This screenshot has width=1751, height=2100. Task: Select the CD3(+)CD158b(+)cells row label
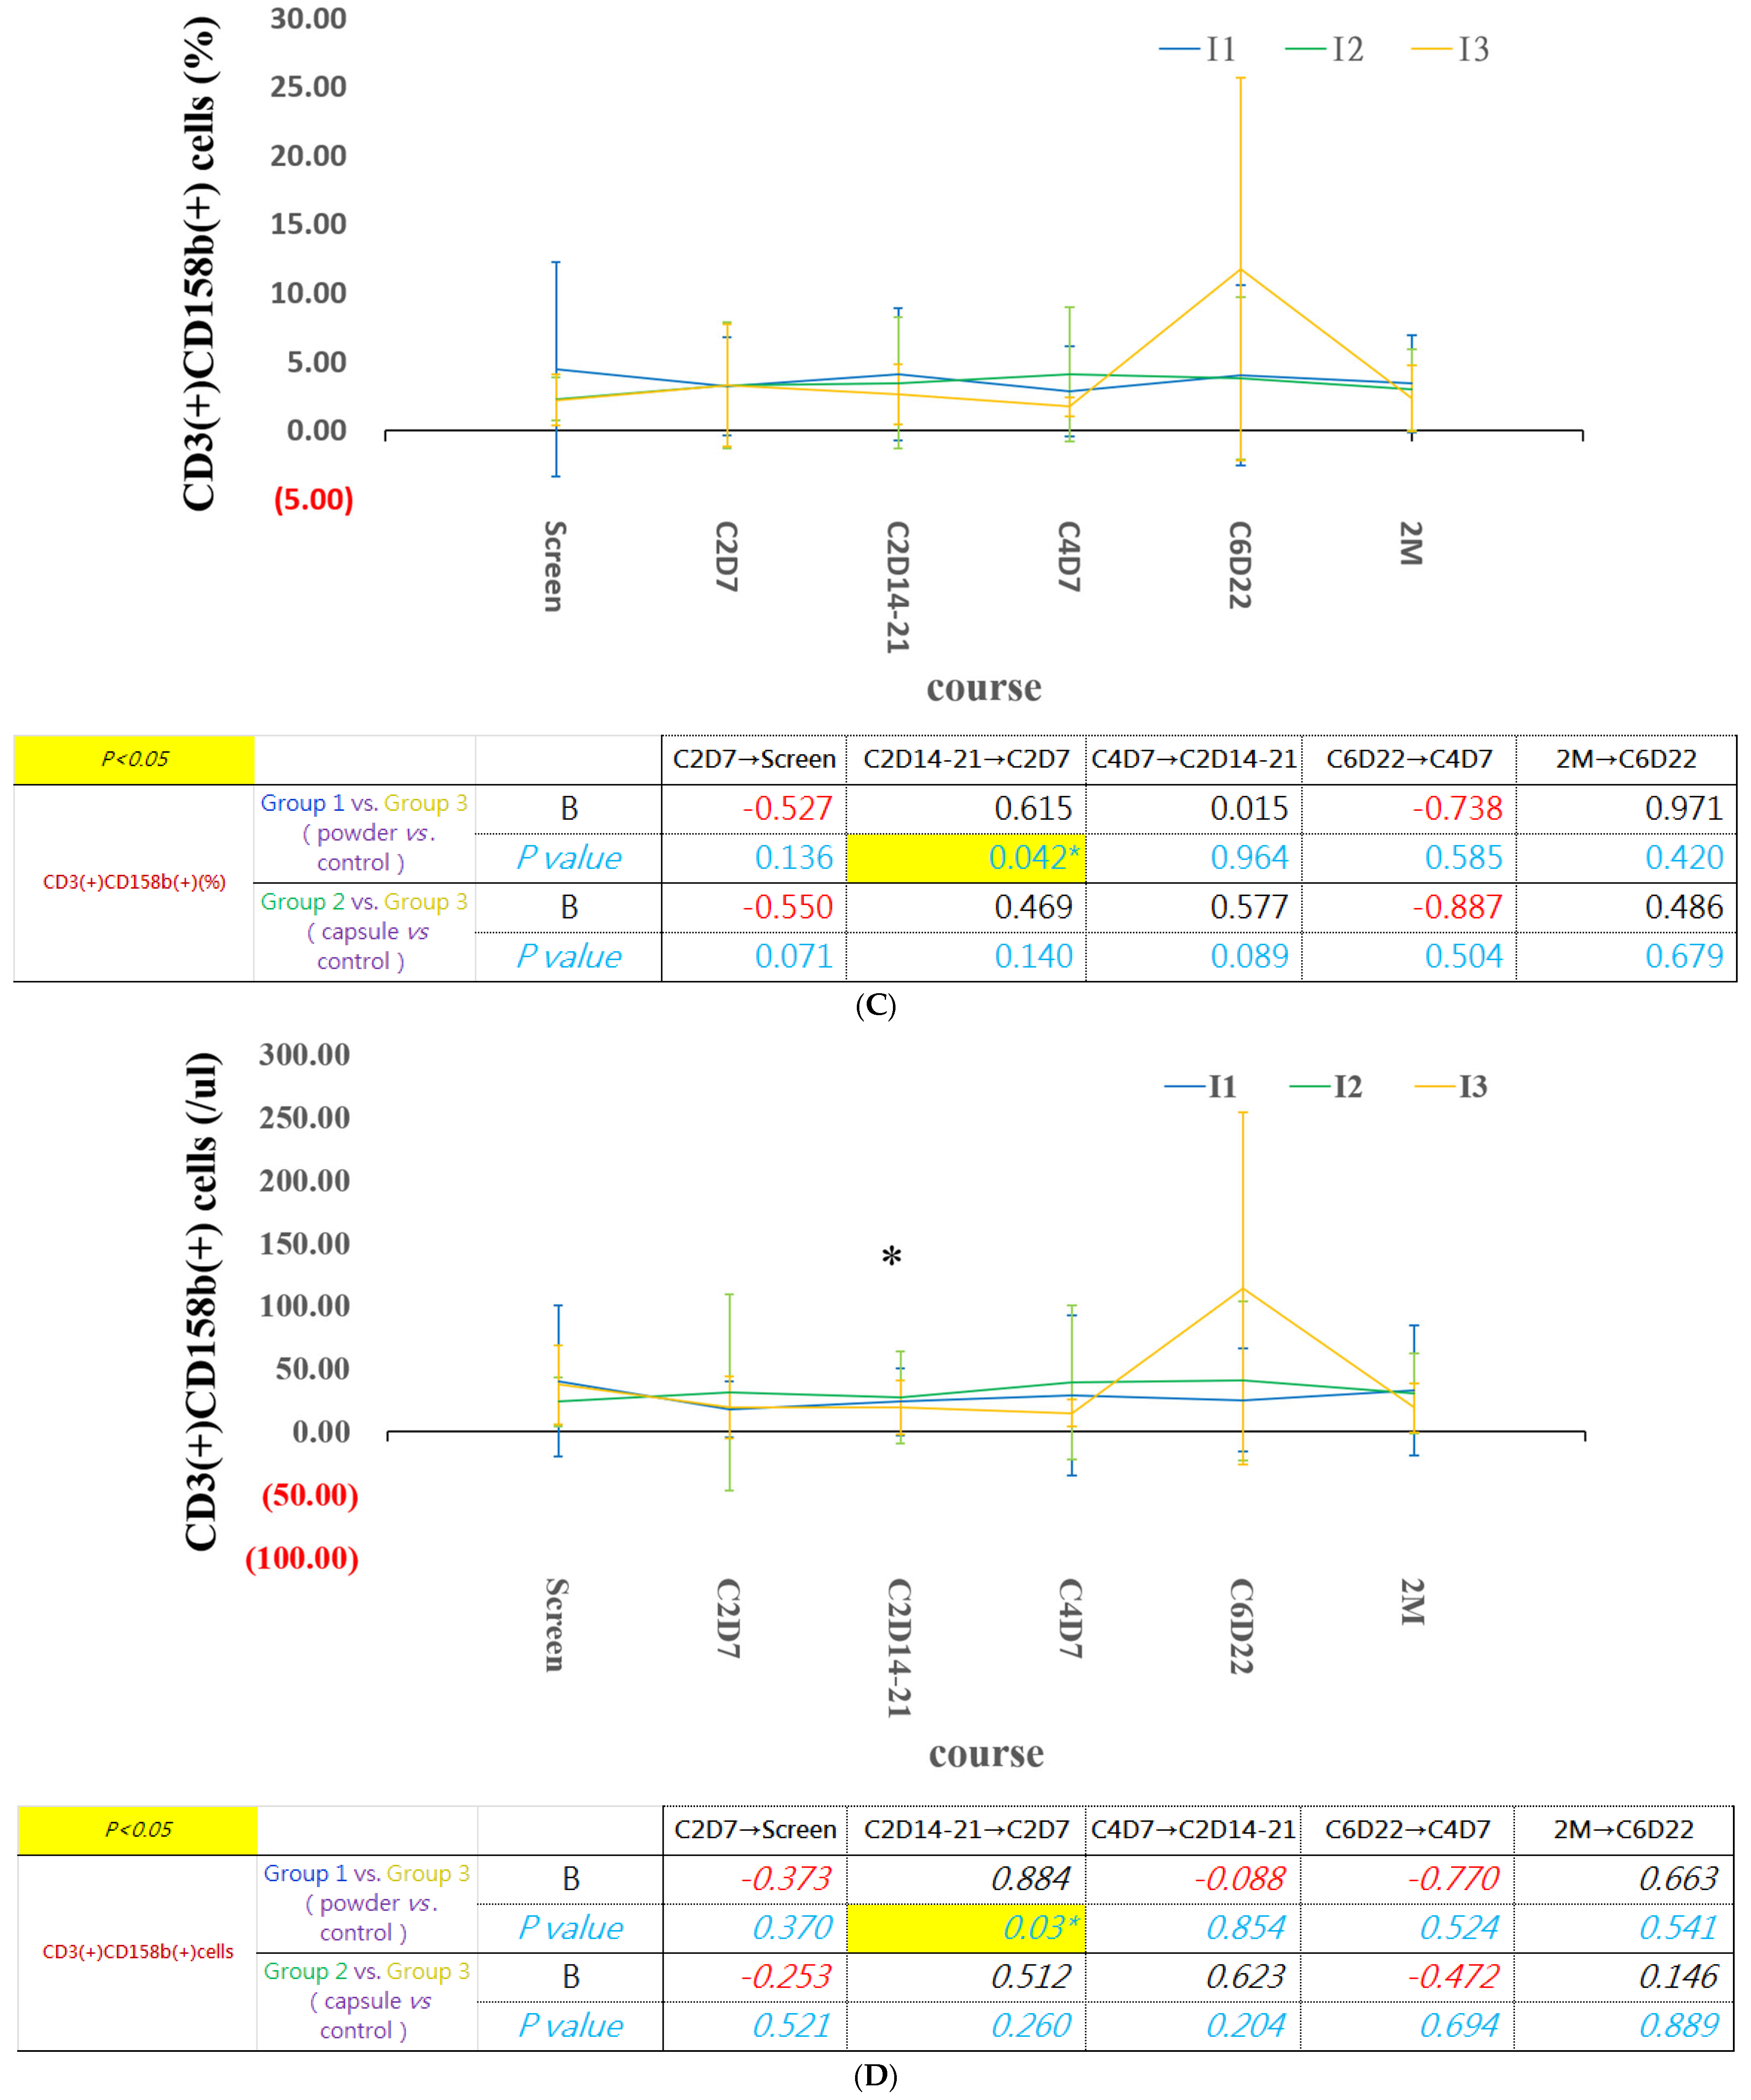138,1951
